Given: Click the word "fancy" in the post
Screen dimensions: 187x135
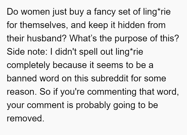Looking at the screenshot, I should click(x=105, y=12).
